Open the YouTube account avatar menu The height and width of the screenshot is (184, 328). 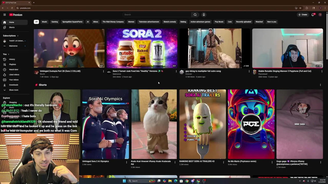coord(320,15)
